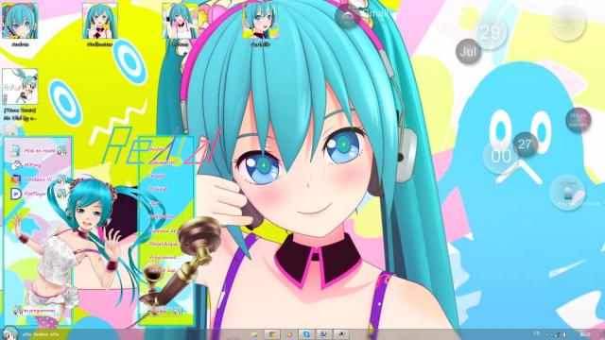This screenshot has width=605, height=340.
Task: Click the Skype taskbar icon
Action: 306,334
